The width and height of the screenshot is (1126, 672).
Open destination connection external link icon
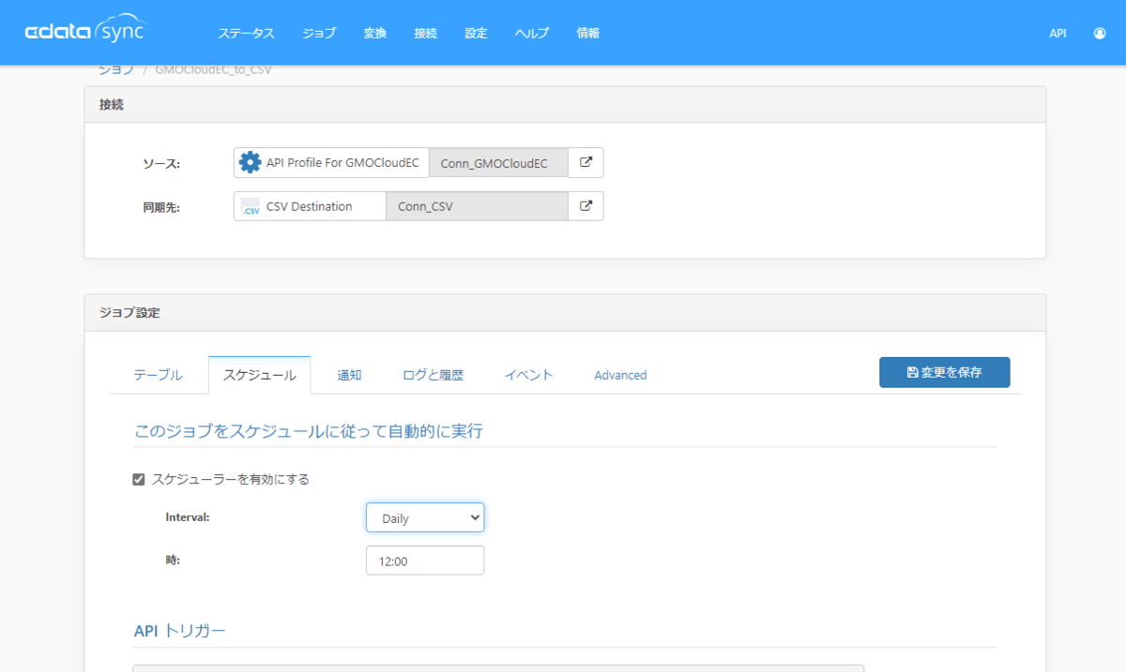pyautogui.click(x=586, y=206)
